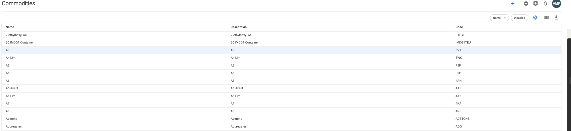Download the commodities list
Viewport: 571px width, 131px height.
(x=556, y=17)
